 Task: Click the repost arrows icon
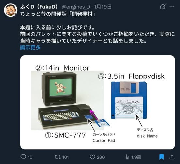click(x=58, y=157)
